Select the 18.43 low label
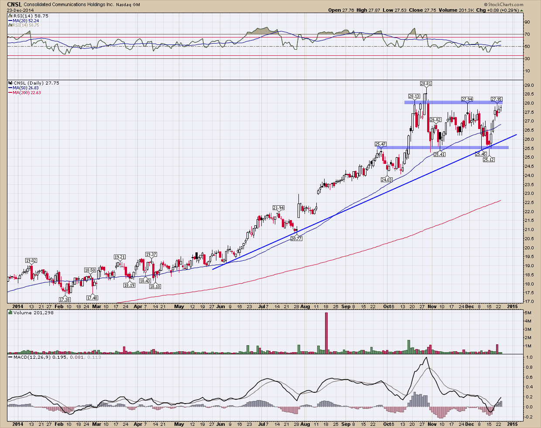This screenshot has width=541, height=428. (x=145, y=281)
